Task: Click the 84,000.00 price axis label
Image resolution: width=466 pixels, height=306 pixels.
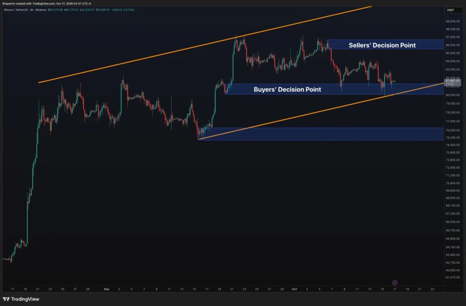Action: (453, 61)
